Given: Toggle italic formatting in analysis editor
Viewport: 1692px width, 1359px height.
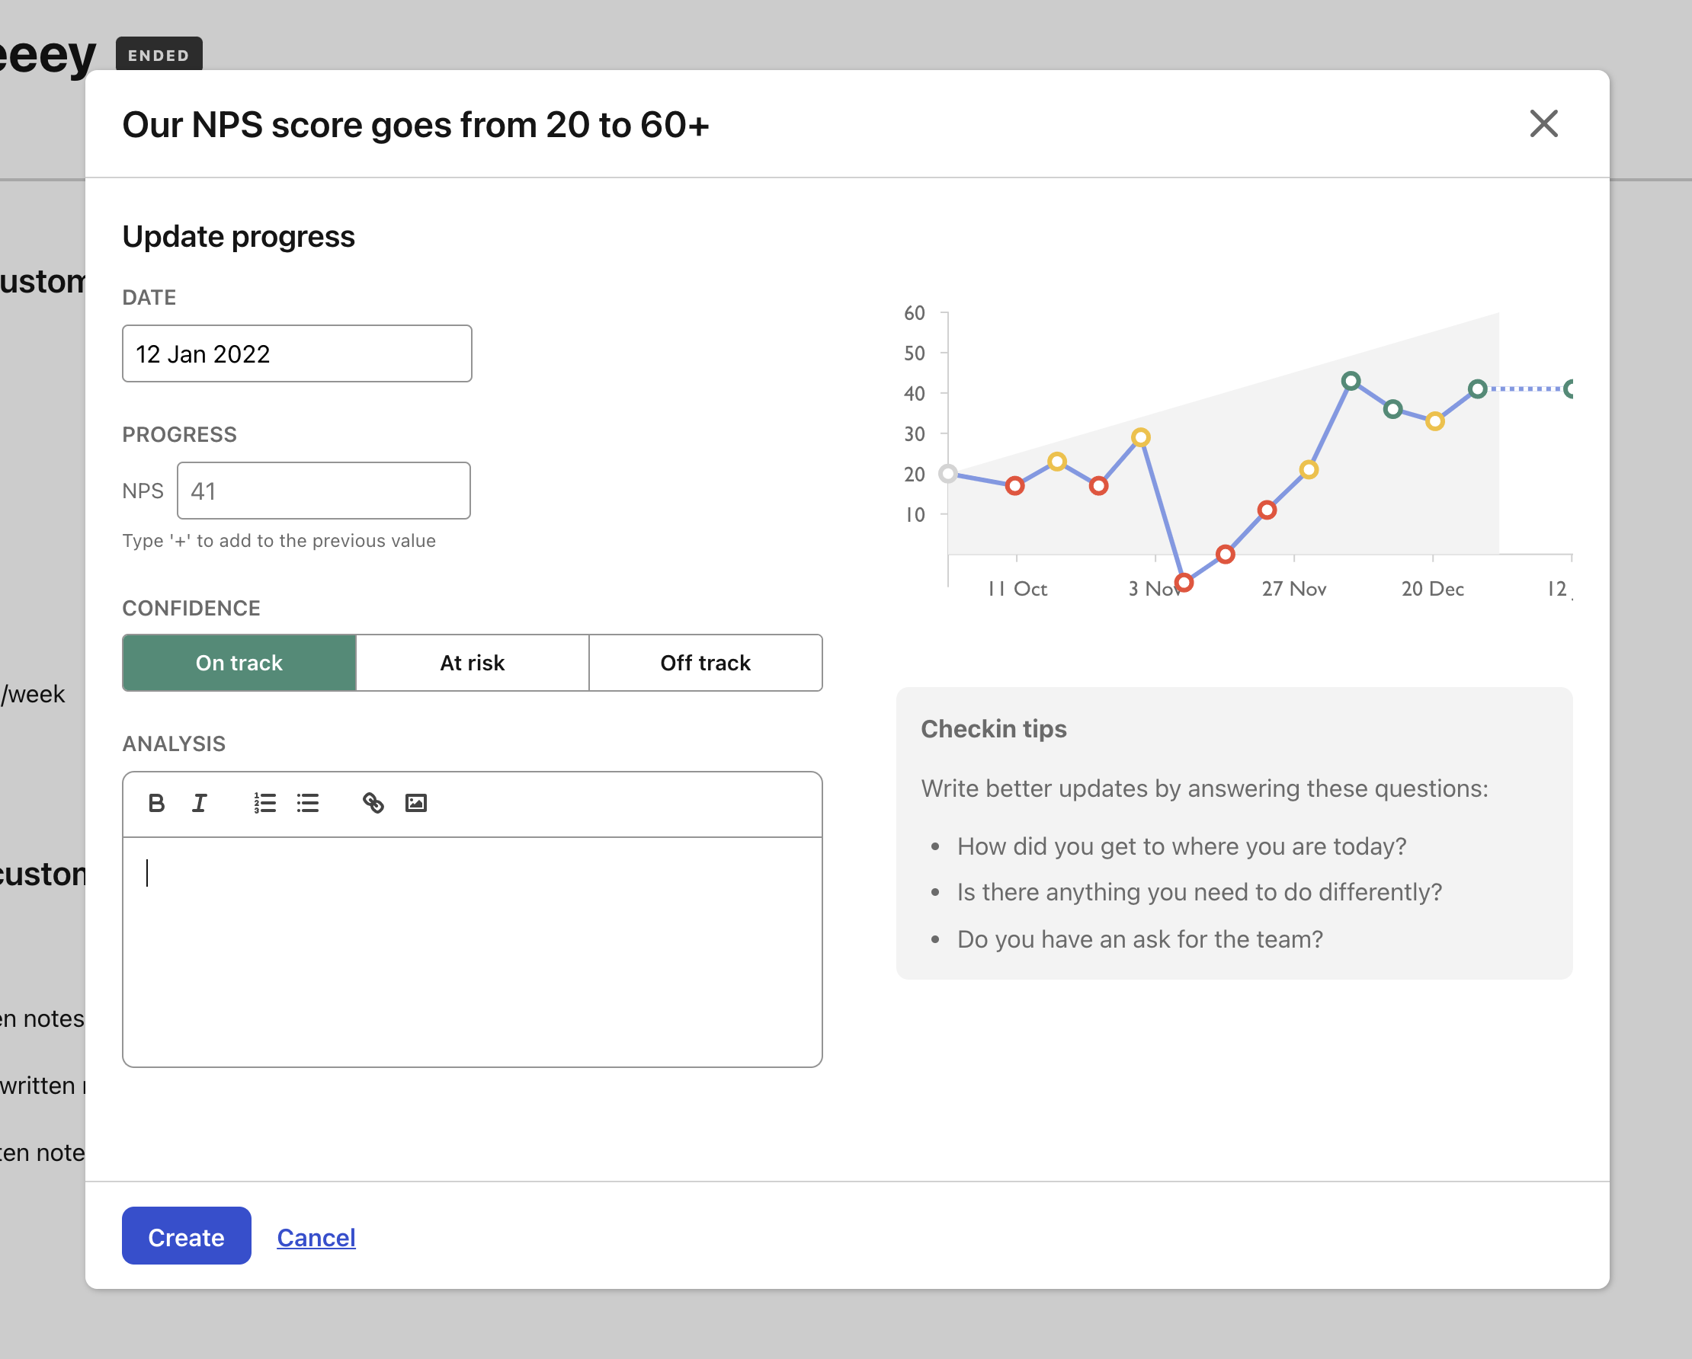Looking at the screenshot, I should point(200,803).
